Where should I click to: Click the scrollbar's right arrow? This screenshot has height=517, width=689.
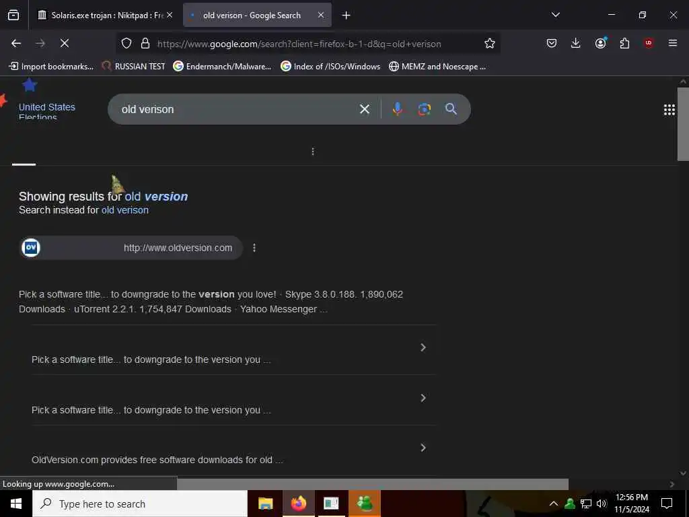(672, 484)
